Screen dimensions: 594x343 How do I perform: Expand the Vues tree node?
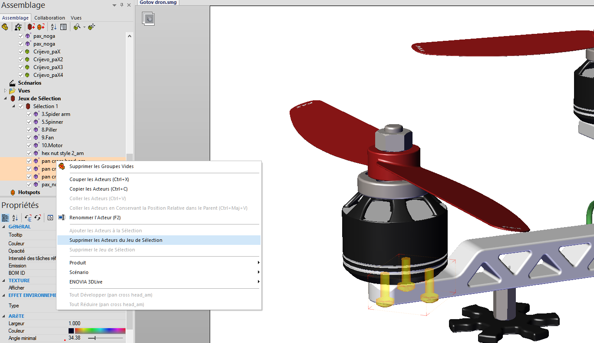click(x=6, y=91)
